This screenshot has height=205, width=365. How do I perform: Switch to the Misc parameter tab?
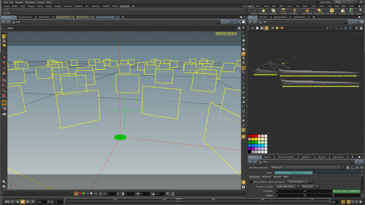point(286,177)
